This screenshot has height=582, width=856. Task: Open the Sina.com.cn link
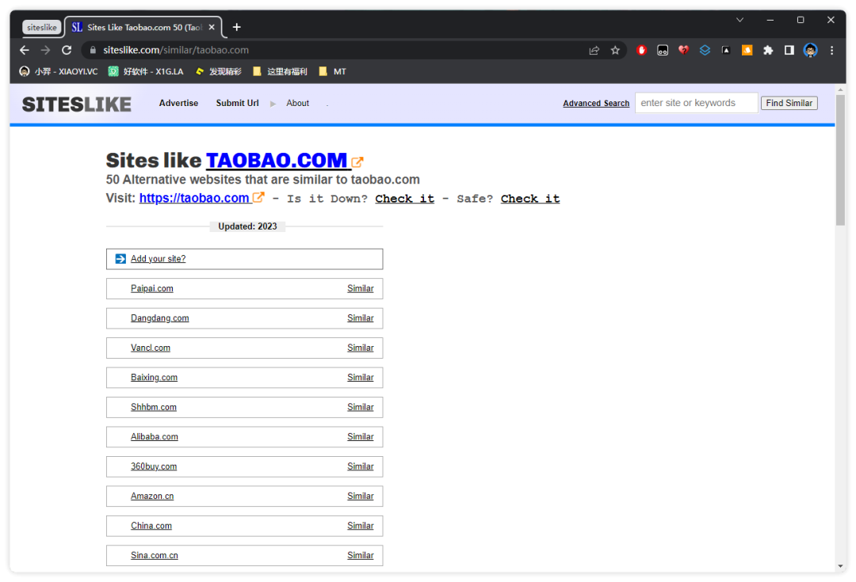click(154, 555)
